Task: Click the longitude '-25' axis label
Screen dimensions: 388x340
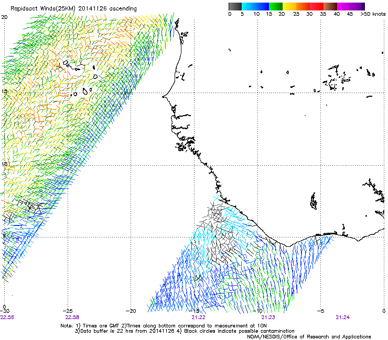Action: (68, 311)
